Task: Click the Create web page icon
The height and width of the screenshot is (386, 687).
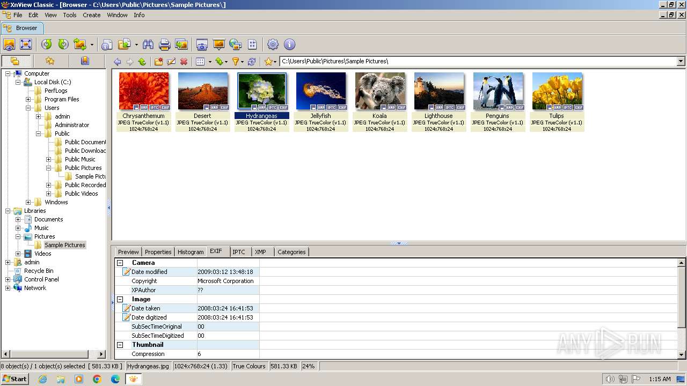Action: click(x=235, y=44)
